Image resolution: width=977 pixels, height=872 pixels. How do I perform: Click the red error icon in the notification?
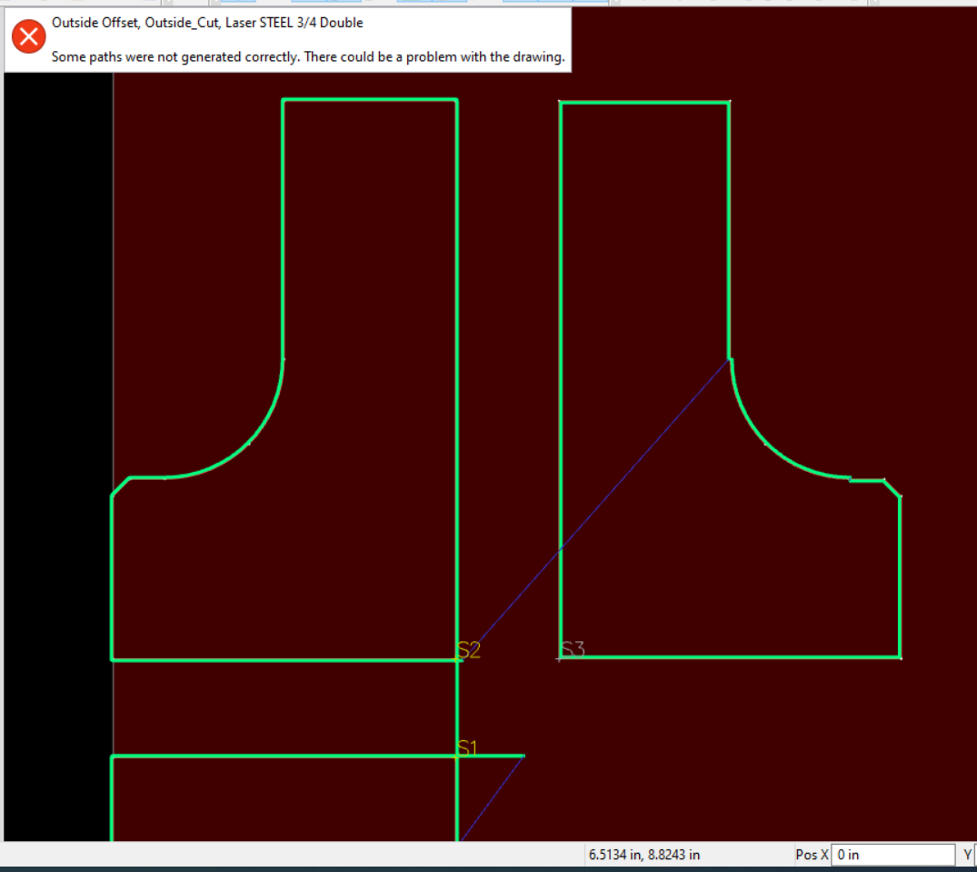point(29,36)
